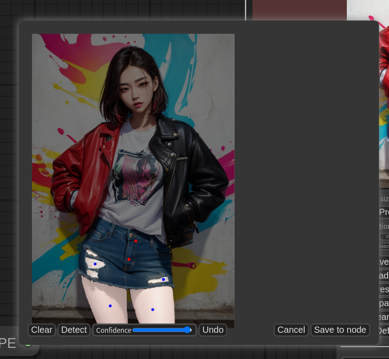Select the upper red point on the waistband
389x359 pixels.
136,241
